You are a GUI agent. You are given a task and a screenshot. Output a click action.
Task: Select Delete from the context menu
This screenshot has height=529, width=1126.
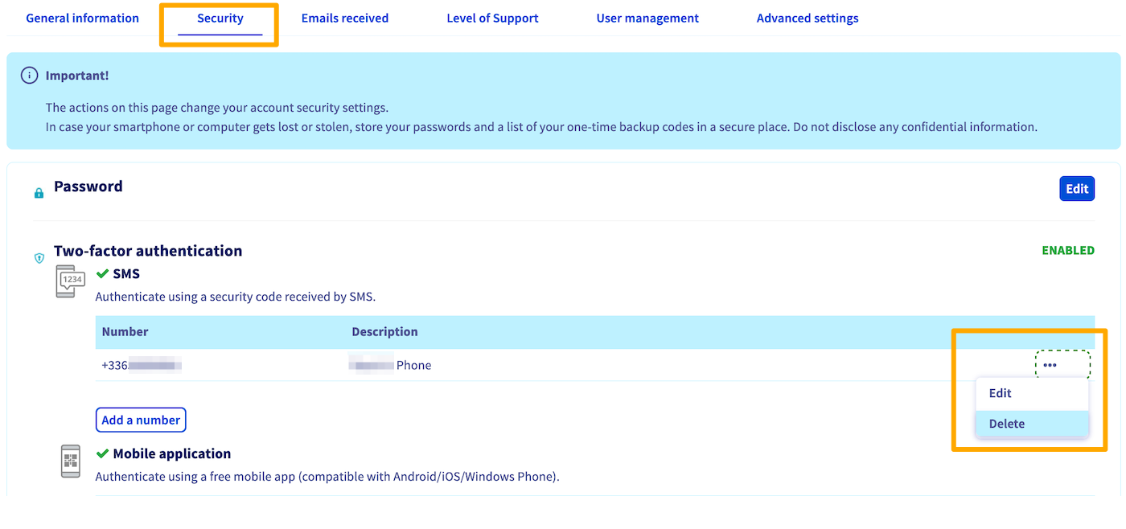click(1006, 424)
